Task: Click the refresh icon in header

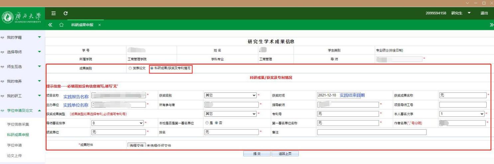Action: point(66,13)
